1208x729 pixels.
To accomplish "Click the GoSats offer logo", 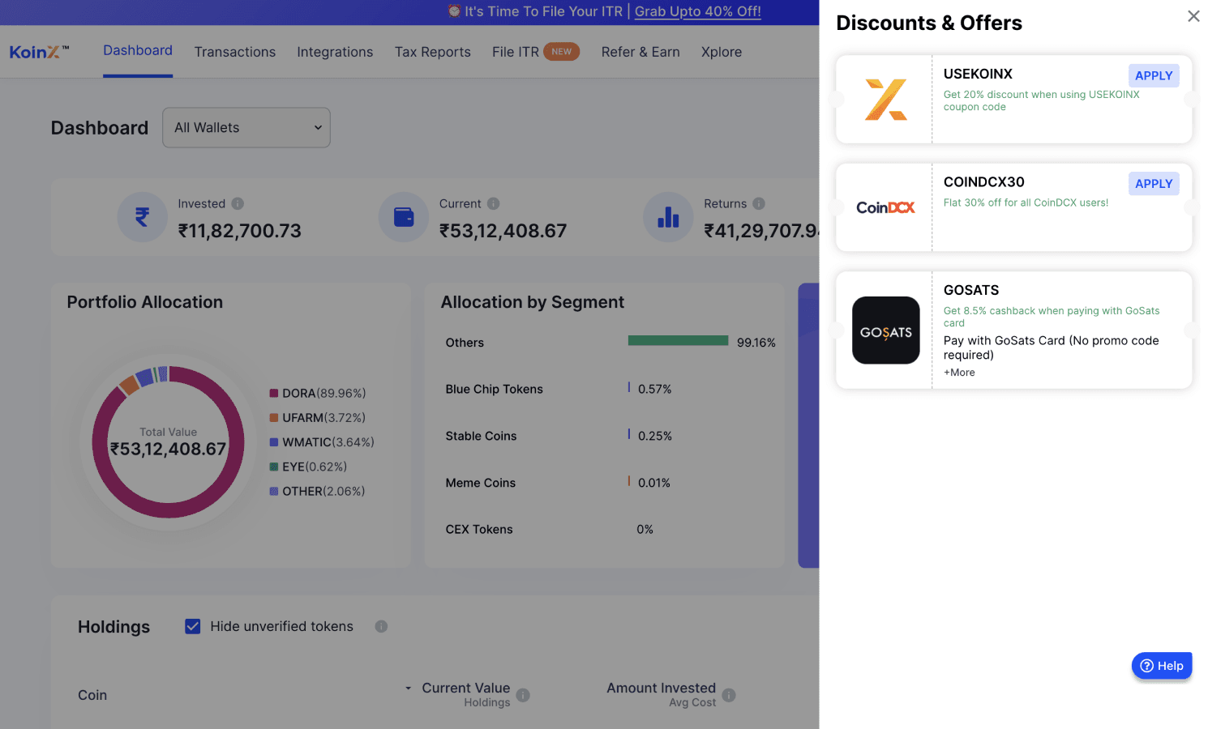I will [x=885, y=330].
